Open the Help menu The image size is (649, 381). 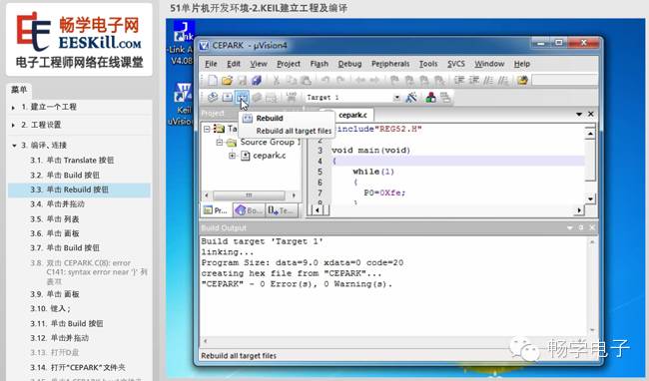(522, 64)
